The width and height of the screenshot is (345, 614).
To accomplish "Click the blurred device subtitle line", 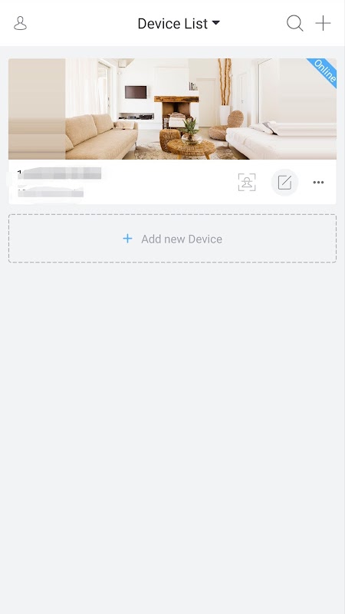I will (x=51, y=192).
